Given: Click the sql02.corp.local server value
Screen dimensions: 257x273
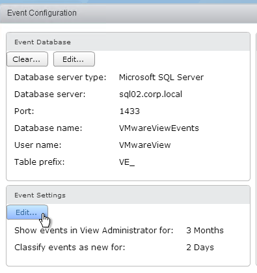Looking at the screenshot, I should [150, 94].
